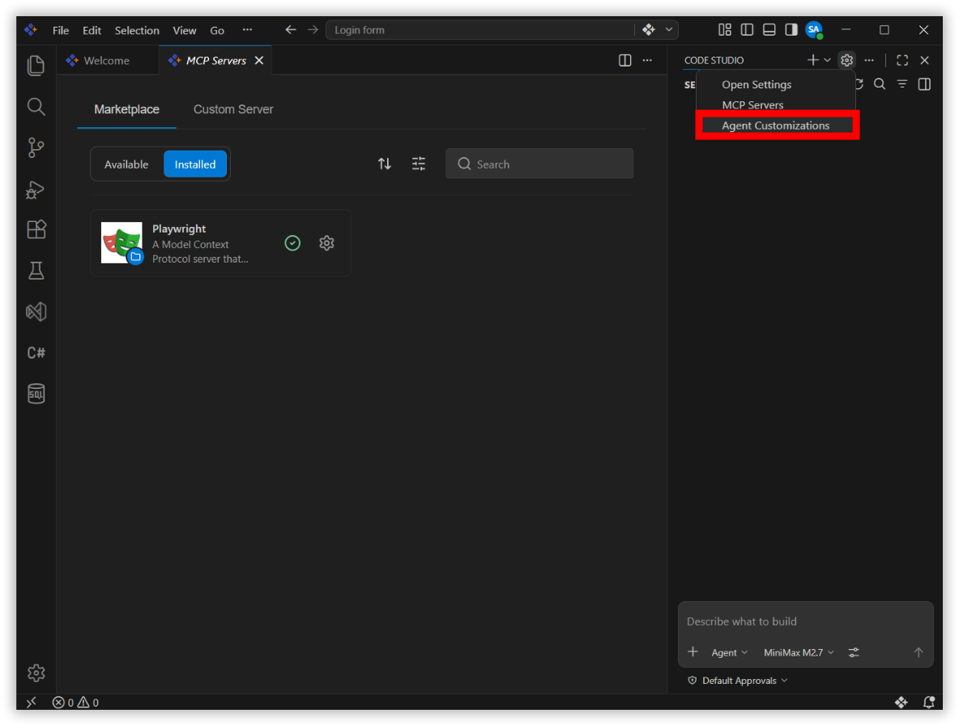Open the Visual Studio icon view
The height and width of the screenshot is (726, 959).
(x=36, y=311)
